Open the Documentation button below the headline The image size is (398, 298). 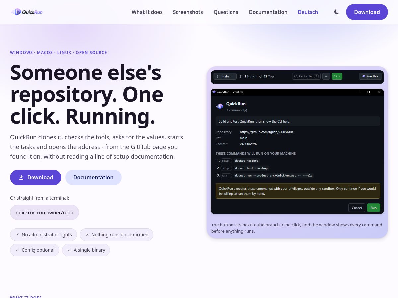point(94,177)
